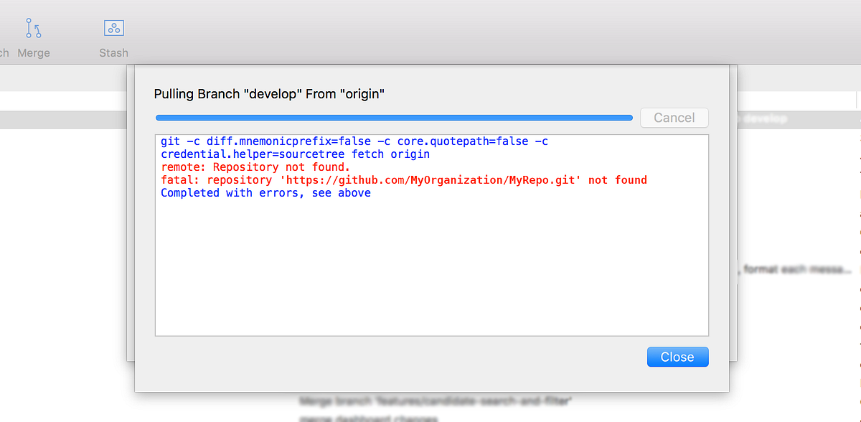The height and width of the screenshot is (422, 861).
Task: Click the Stash box icon above its label
Action: click(x=113, y=27)
